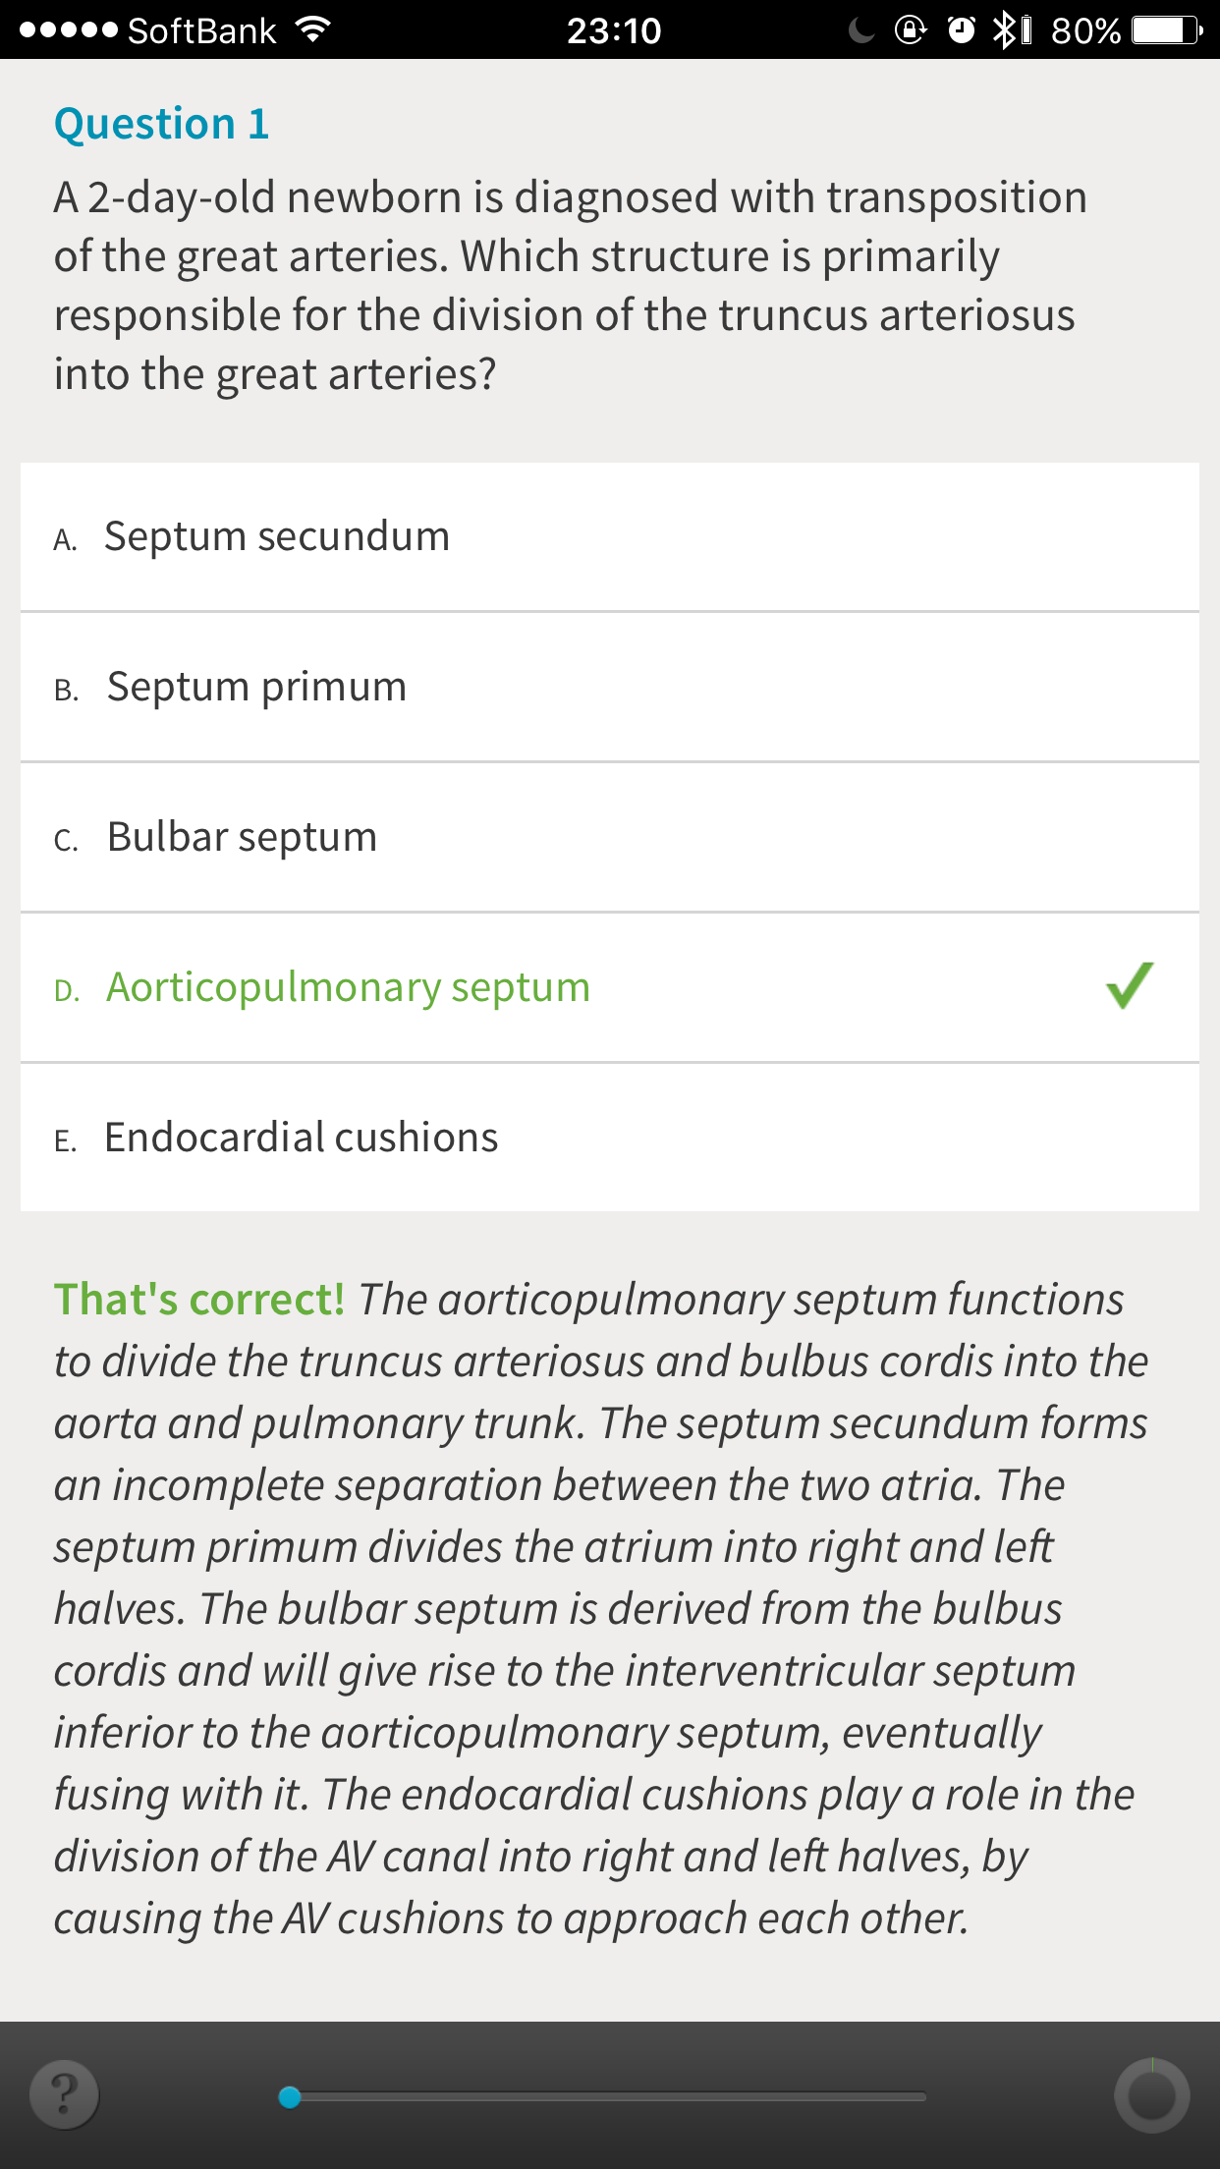Tap the question mark help icon

pyautogui.click(x=64, y=2094)
